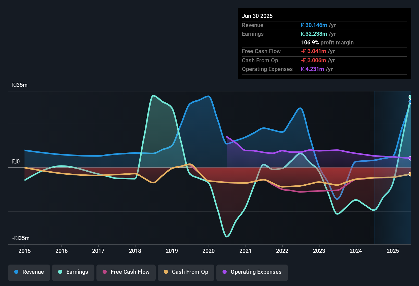
Task: Click the teal Earnings legend dot
Action: pos(60,272)
